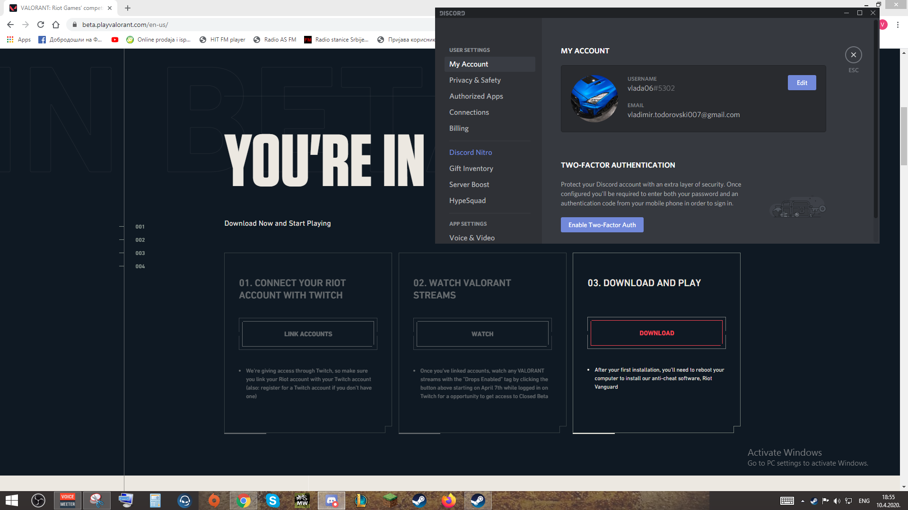The width and height of the screenshot is (908, 510).
Task: Click the Edit button in My Account
Action: tap(802, 83)
